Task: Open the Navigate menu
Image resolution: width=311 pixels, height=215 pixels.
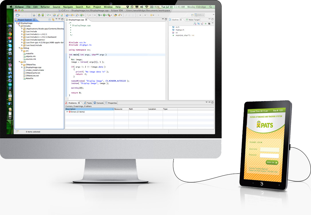Action: coord(68,7)
